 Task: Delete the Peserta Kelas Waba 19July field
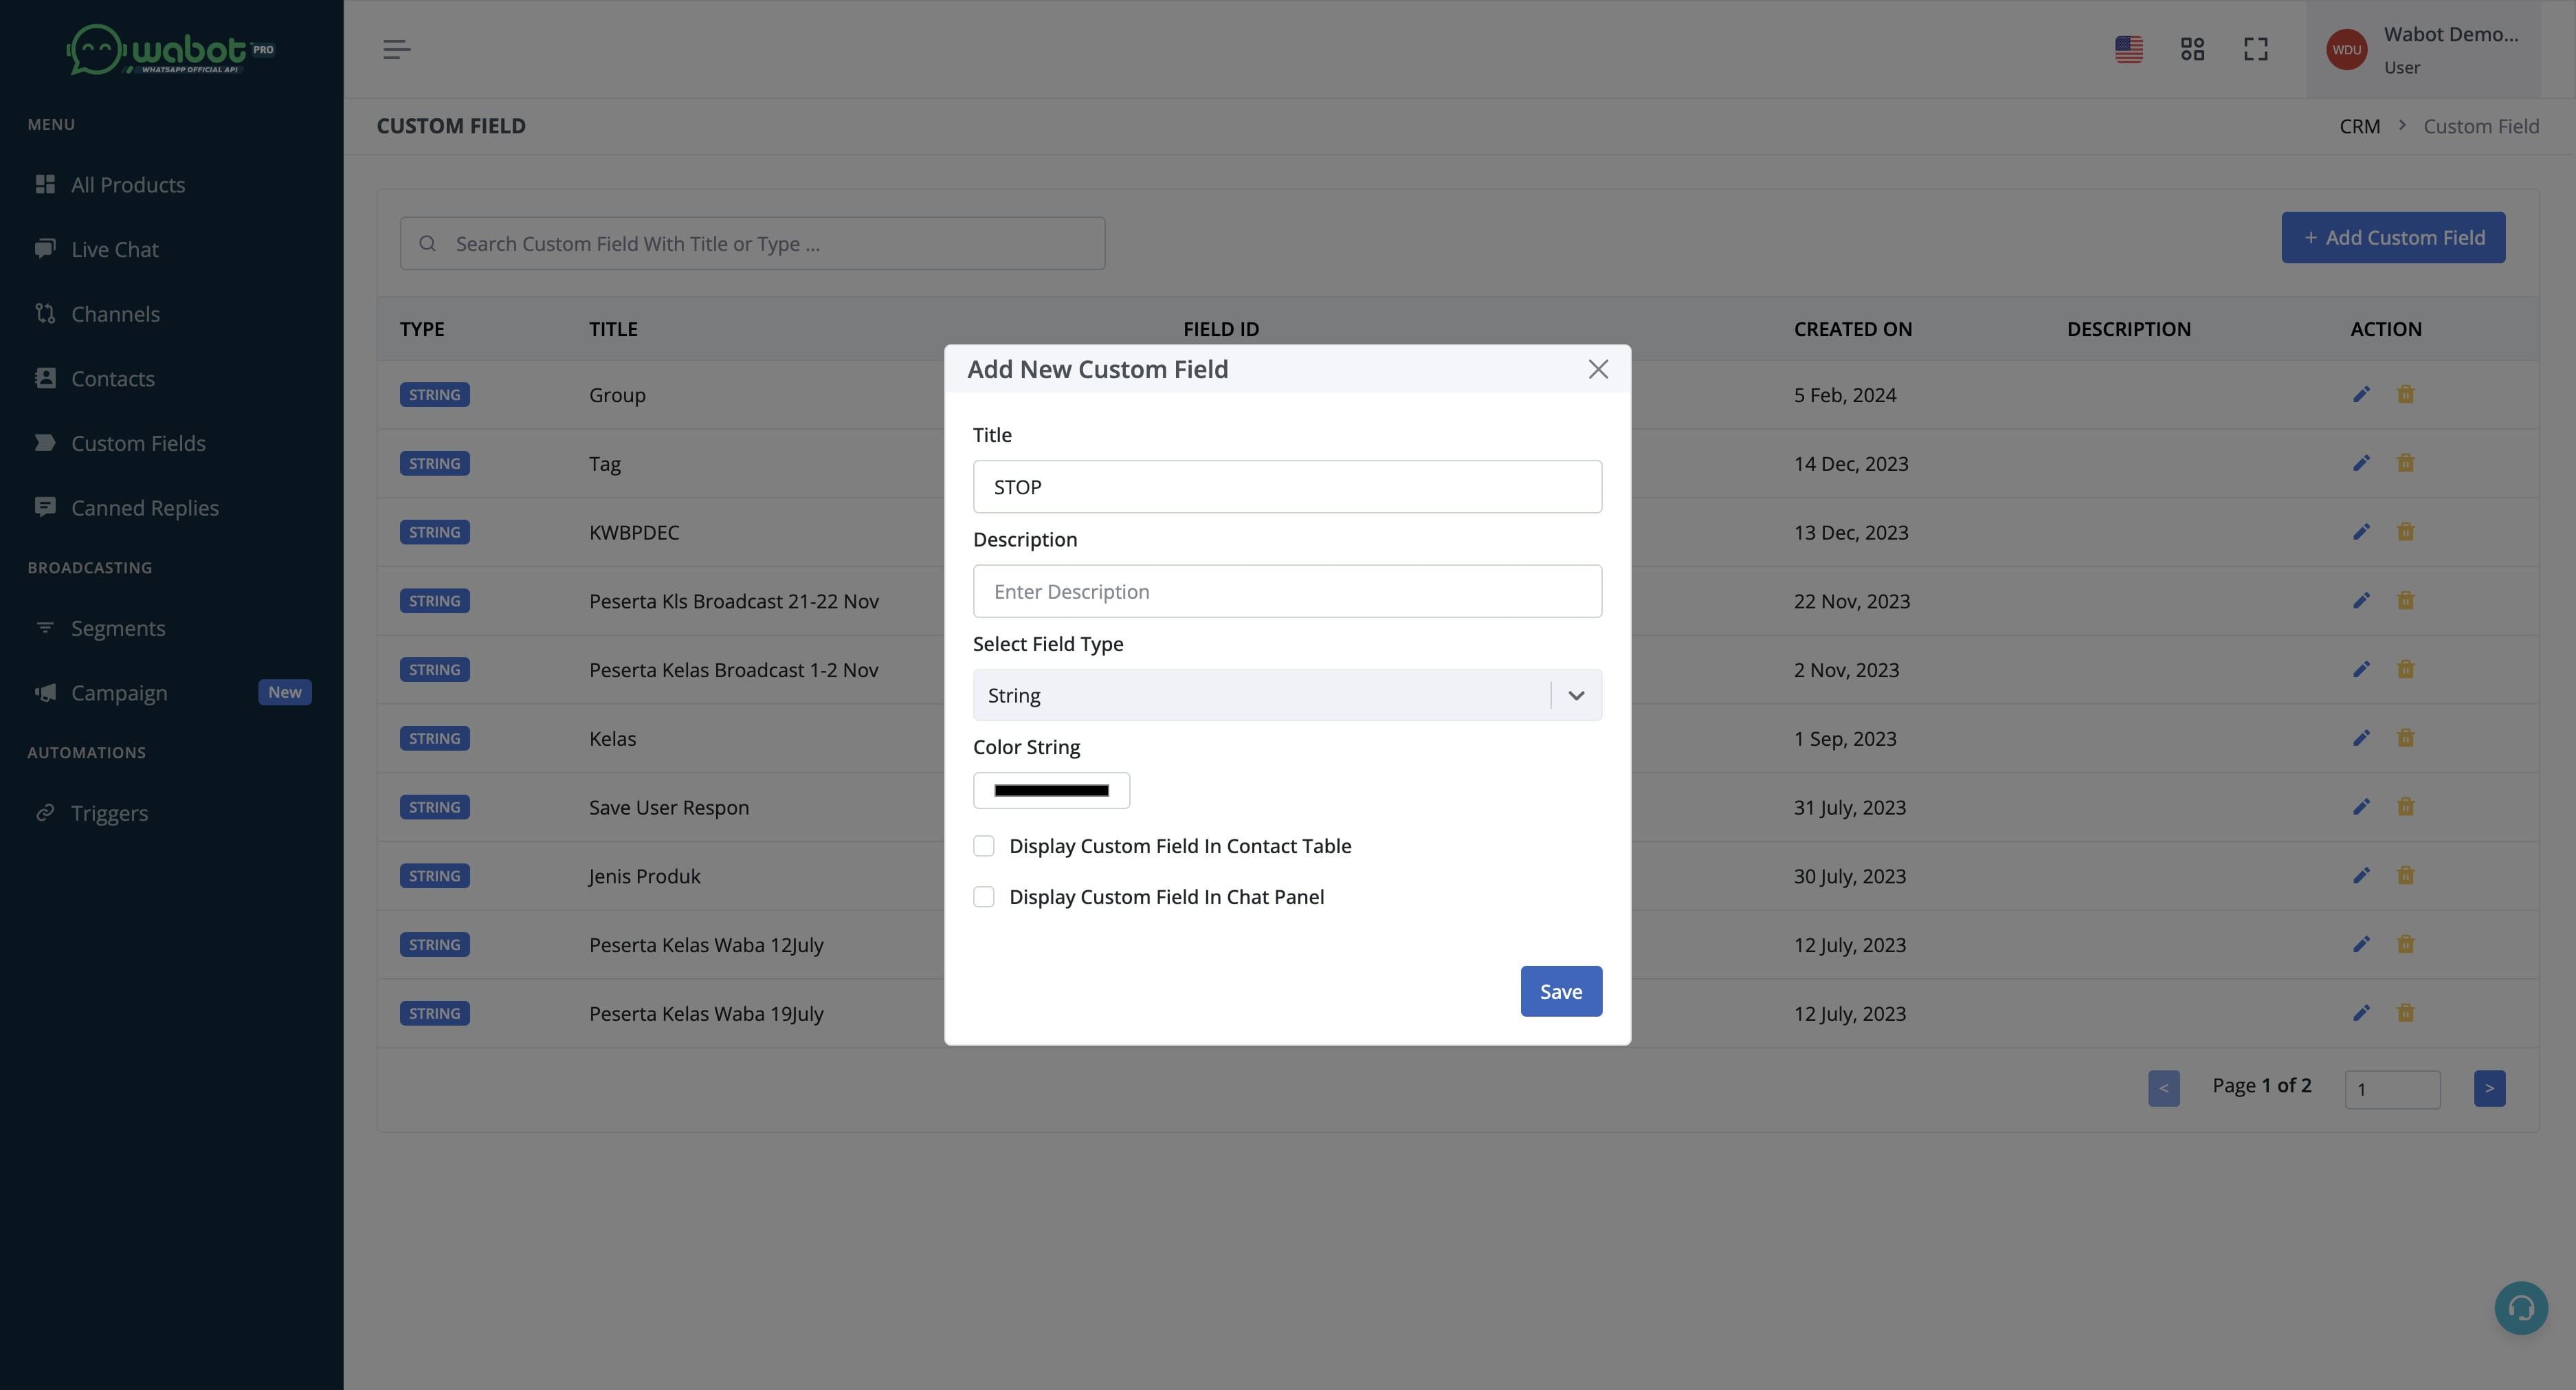2405,1013
